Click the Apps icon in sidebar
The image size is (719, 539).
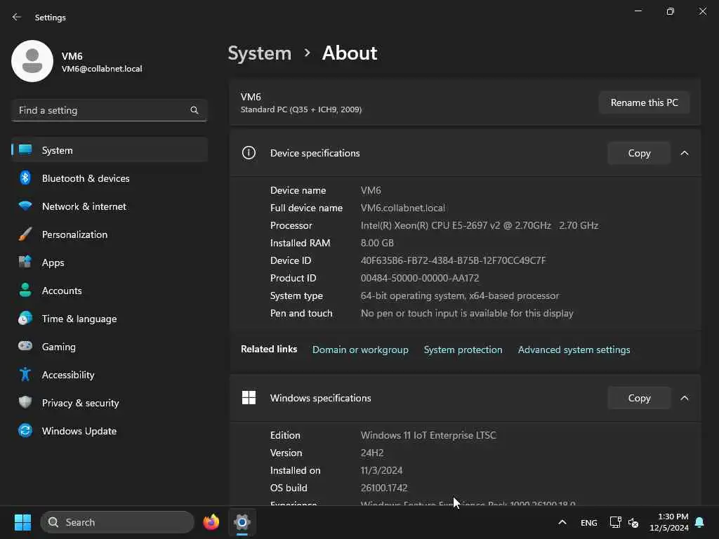25,262
